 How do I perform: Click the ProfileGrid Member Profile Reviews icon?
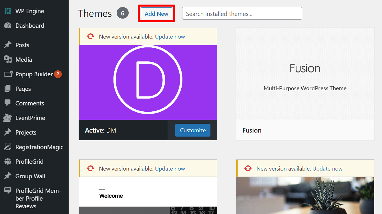[x=8, y=191]
